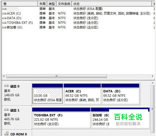Click the 磁盘 0 disk icon

6,86
